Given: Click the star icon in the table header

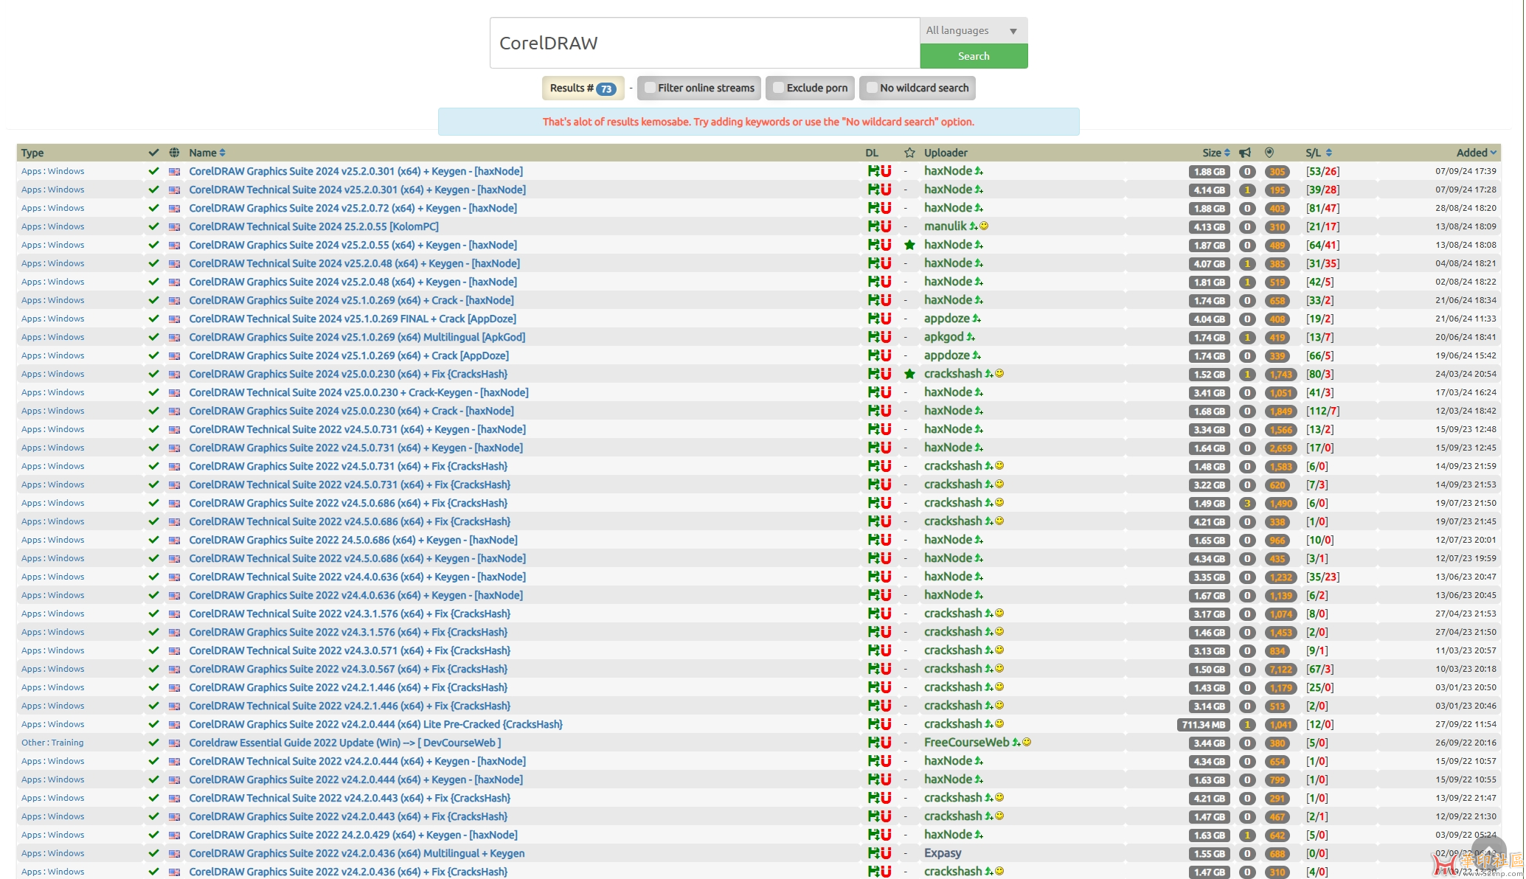Looking at the screenshot, I should [x=909, y=153].
